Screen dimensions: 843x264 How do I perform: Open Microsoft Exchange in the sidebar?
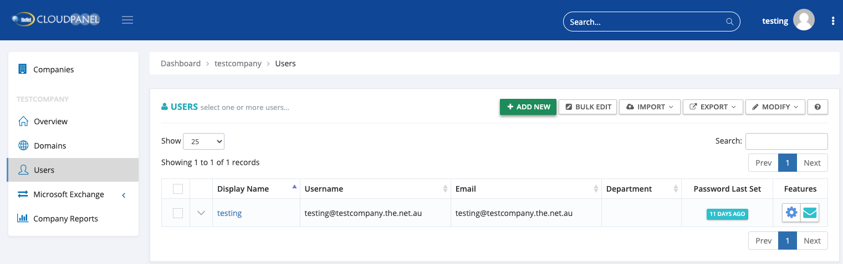(x=73, y=194)
